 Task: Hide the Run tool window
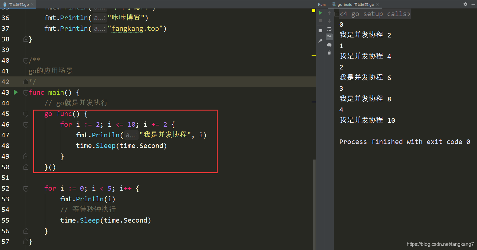pyautogui.click(x=473, y=4)
